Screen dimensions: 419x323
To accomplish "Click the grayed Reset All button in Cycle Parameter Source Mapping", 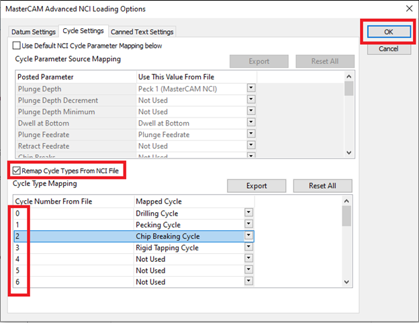I will [x=325, y=61].
